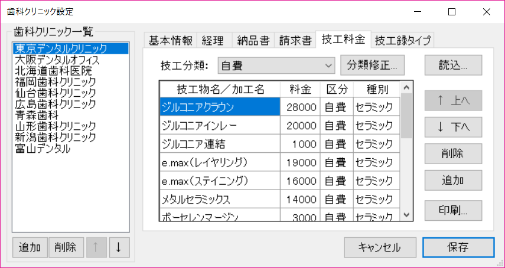Viewport: 505px width, 268px height.
Task: Open the 技工分類 dropdown
Action: point(276,65)
